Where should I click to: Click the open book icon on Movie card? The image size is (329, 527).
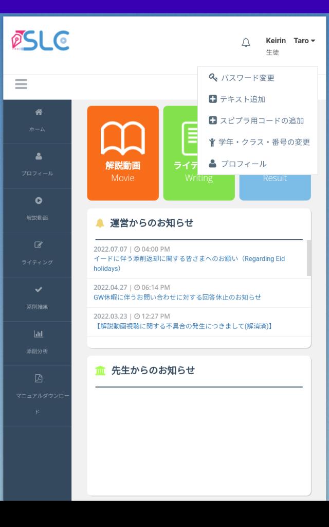click(x=123, y=138)
